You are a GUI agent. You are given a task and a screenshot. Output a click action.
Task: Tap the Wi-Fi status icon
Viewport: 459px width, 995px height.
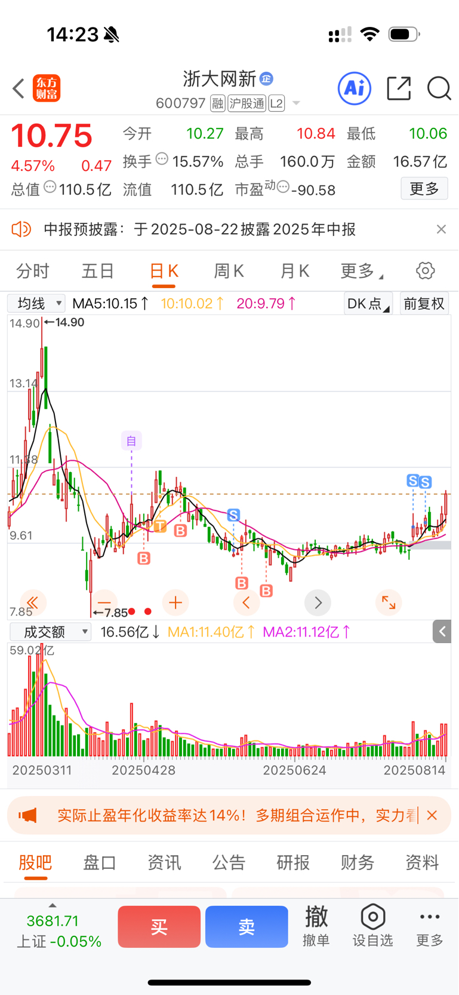click(370, 34)
